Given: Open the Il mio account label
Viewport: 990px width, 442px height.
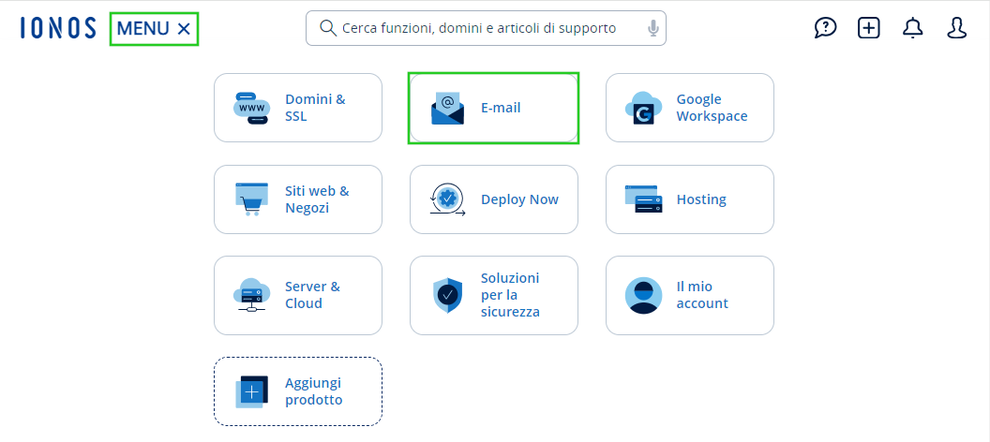Looking at the screenshot, I should (702, 295).
